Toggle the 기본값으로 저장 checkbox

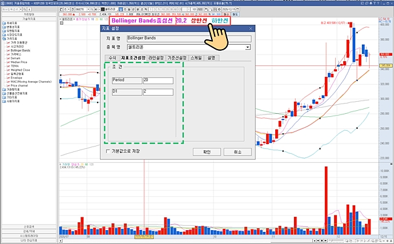click(108, 151)
